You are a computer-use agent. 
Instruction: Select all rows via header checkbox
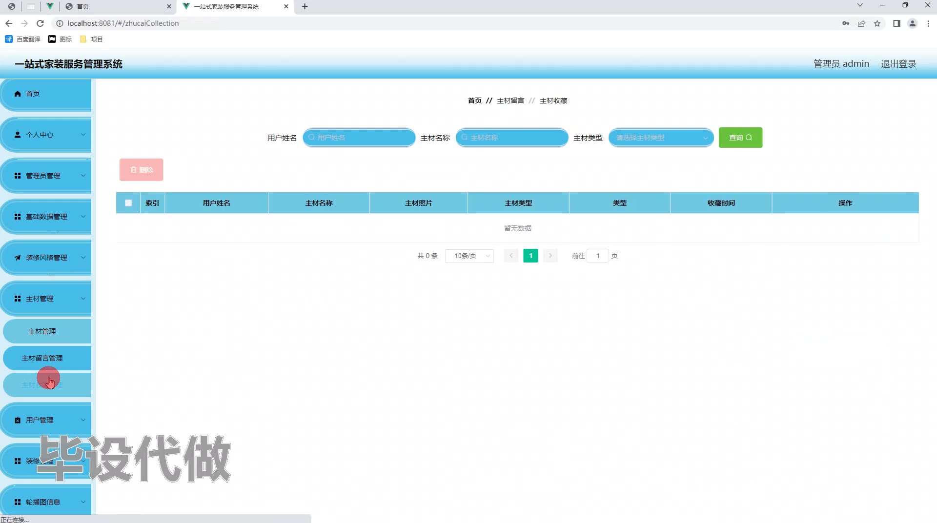128,203
